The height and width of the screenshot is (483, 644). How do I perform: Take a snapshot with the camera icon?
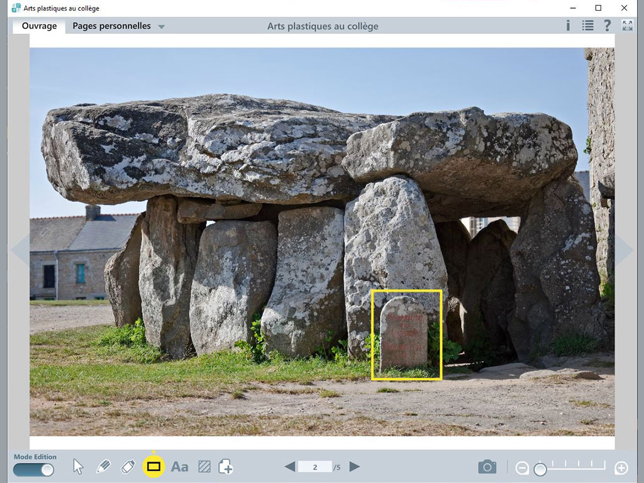pos(487,467)
